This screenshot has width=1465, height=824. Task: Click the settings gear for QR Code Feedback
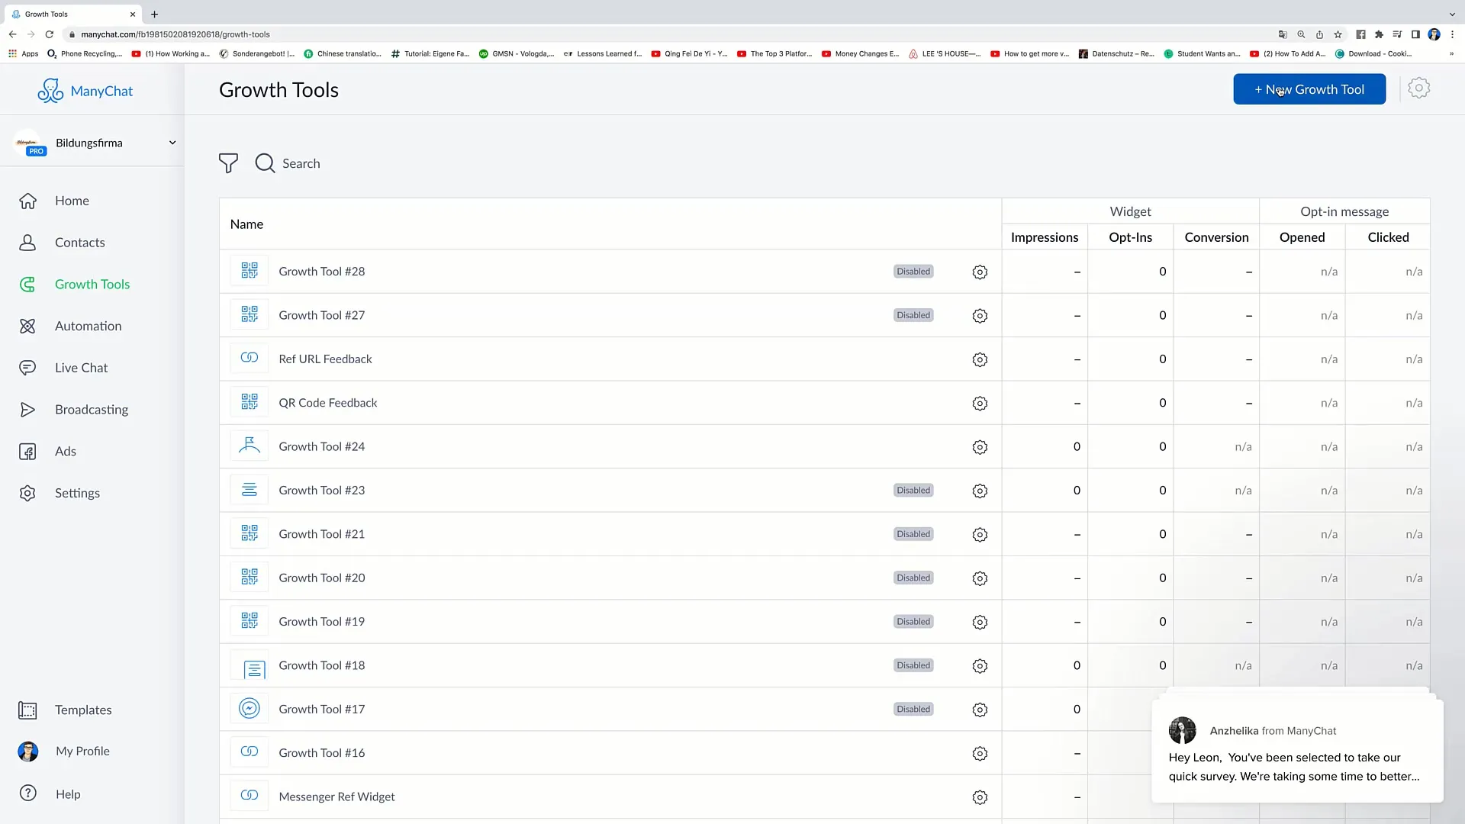coord(980,402)
